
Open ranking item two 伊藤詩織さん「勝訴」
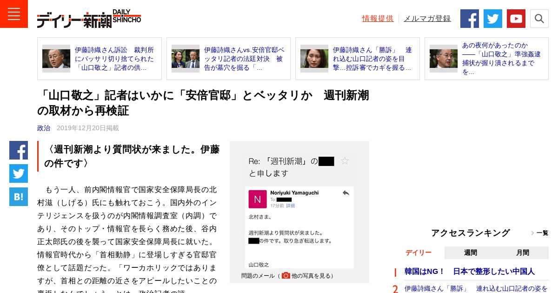click(x=476, y=288)
